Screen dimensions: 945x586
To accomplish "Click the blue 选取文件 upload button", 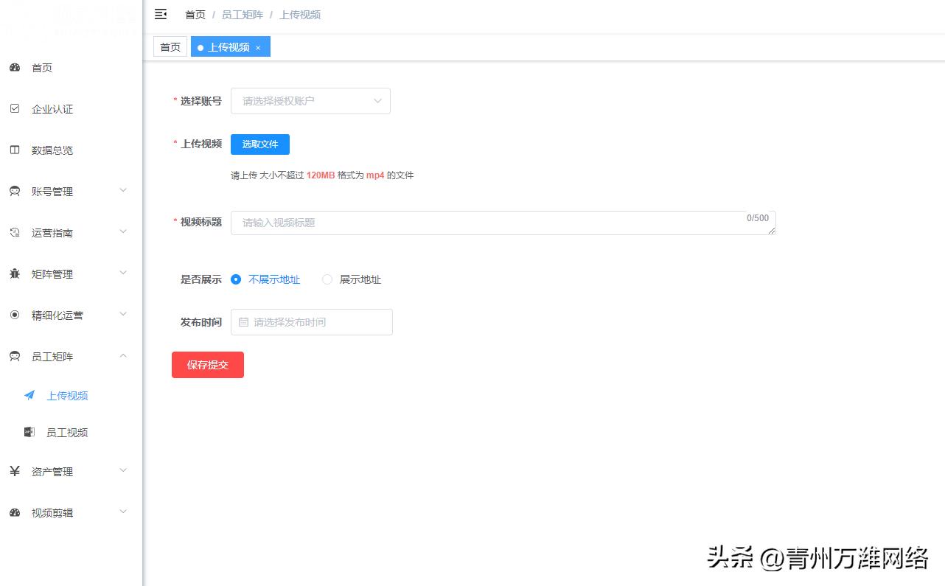I will (x=259, y=144).
